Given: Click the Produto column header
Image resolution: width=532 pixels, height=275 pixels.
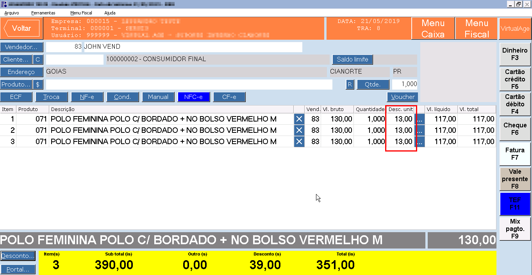Looking at the screenshot, I should 32,109.
